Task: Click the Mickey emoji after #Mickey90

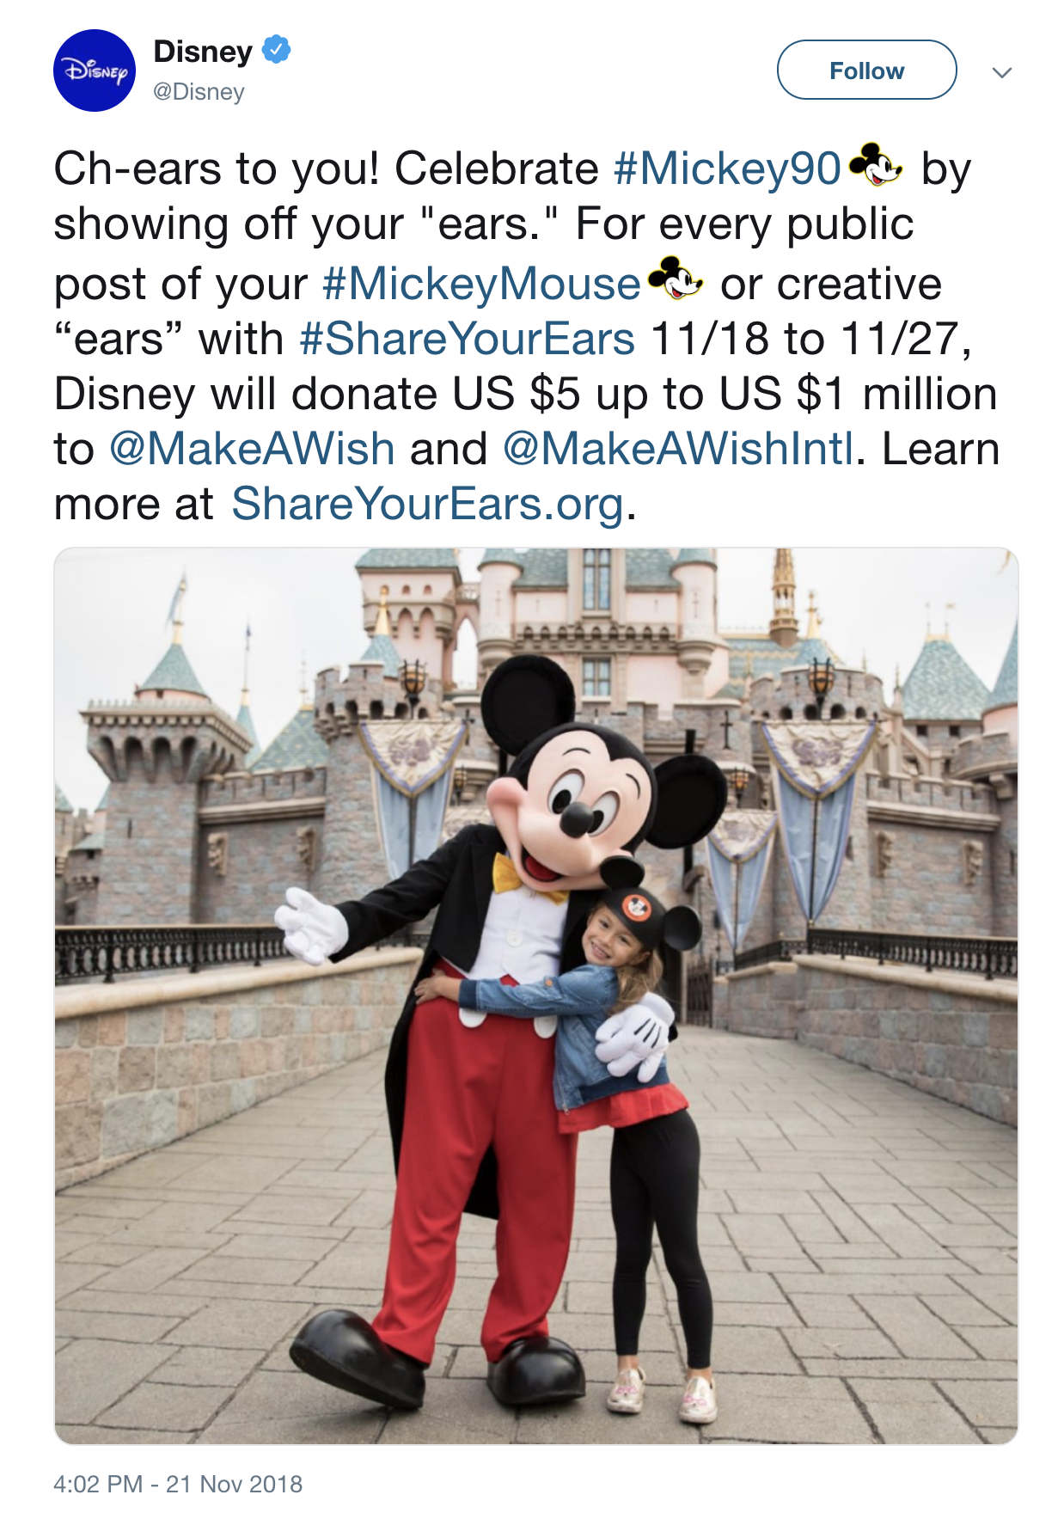Action: pos(876,164)
